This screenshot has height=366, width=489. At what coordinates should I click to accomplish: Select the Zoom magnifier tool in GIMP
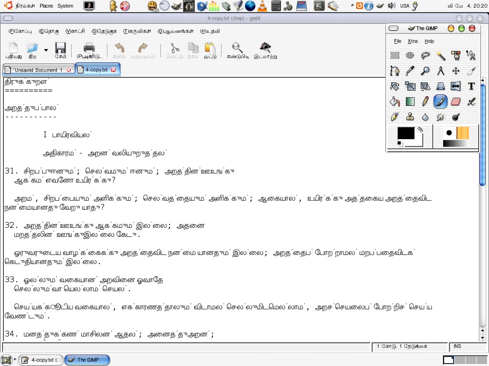tap(425, 71)
